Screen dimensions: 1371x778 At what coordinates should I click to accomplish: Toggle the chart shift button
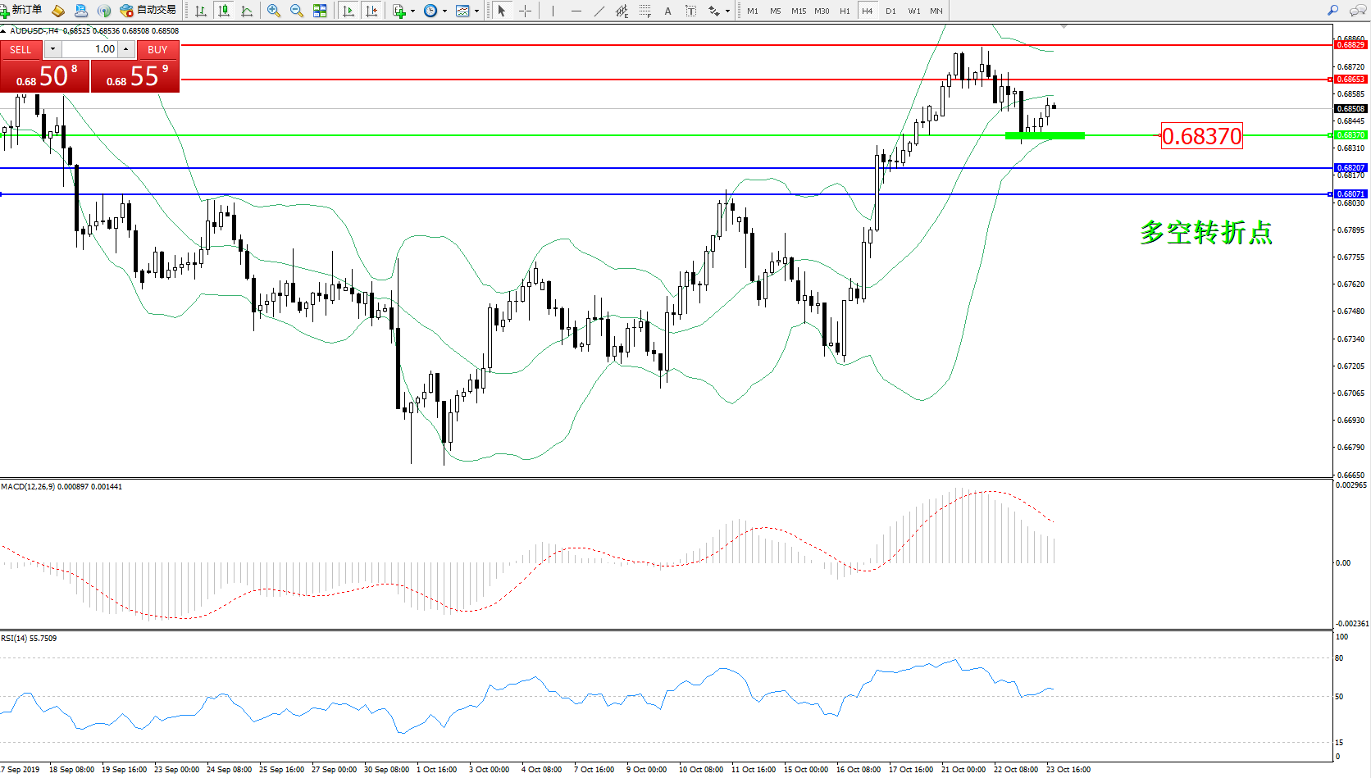point(371,11)
